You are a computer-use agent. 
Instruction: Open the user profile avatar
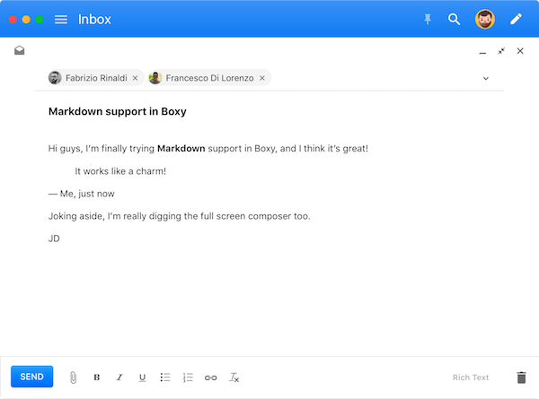485,19
